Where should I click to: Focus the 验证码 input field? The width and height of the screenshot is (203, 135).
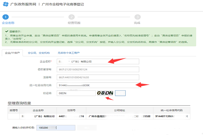tap(76, 93)
